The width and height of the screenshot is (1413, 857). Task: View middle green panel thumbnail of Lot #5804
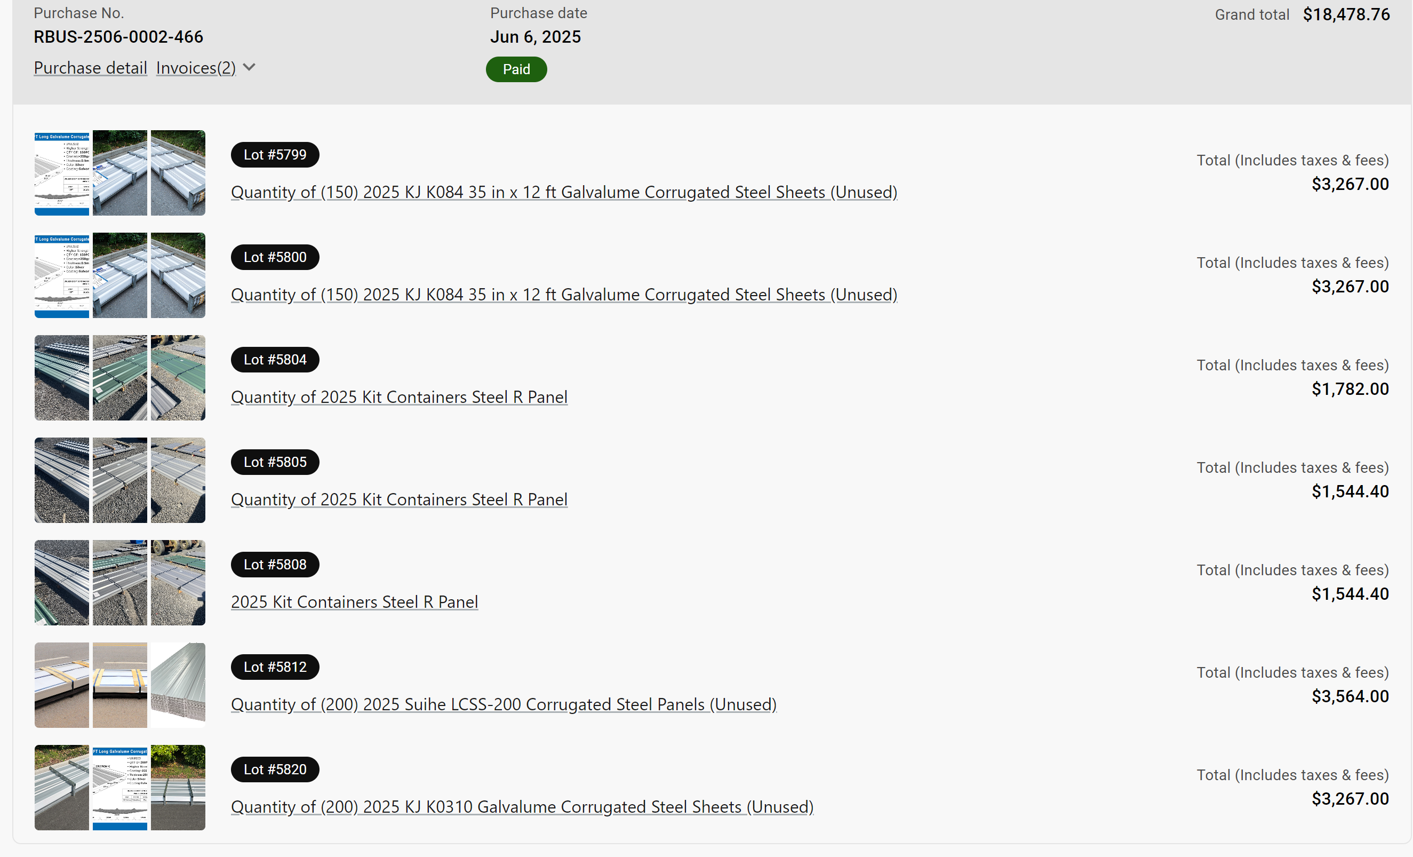point(120,378)
